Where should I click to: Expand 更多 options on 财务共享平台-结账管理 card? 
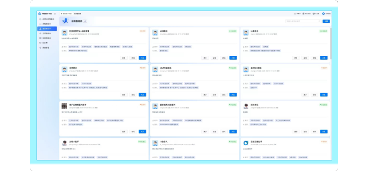(x=124, y=58)
